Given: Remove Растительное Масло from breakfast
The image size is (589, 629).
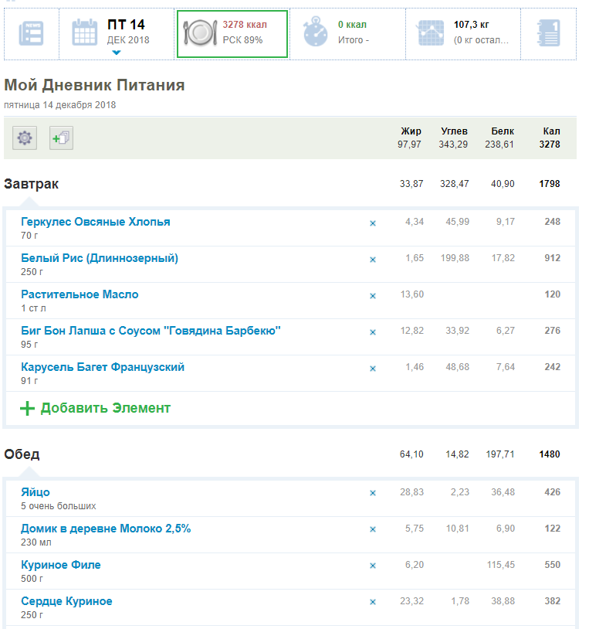Looking at the screenshot, I should click(x=373, y=296).
